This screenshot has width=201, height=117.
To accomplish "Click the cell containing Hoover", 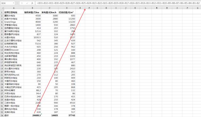I will click(14, 50).
